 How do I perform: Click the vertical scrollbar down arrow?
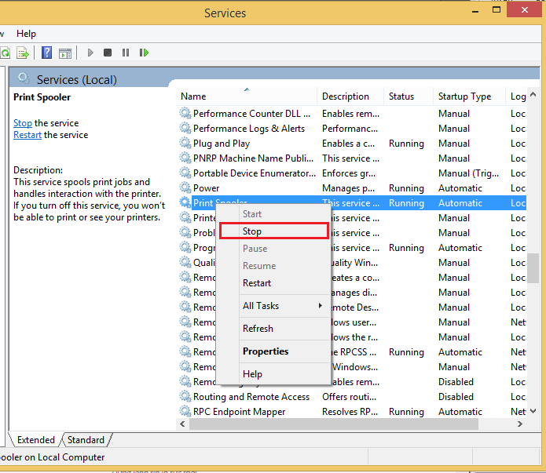pos(533,411)
